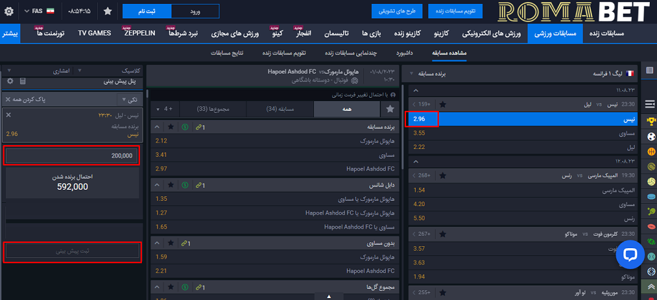Switch to the مجموع‌ها (33) tab
This screenshot has width=657, height=300.
tap(214, 109)
